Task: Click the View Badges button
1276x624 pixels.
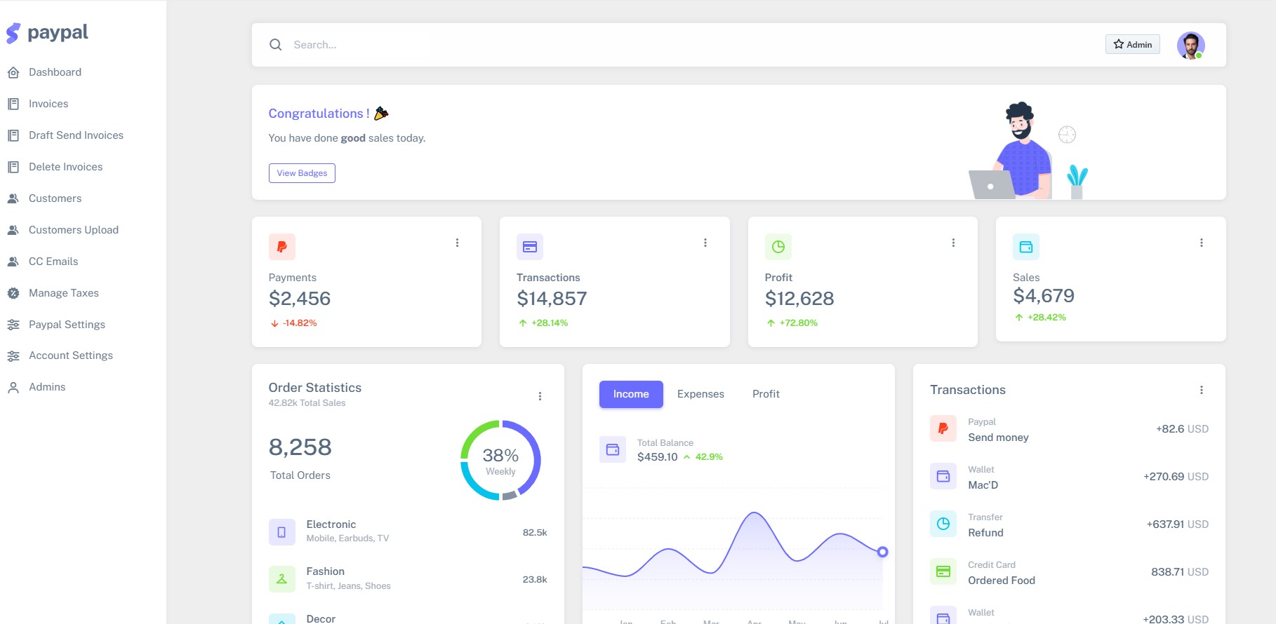Action: 302,173
